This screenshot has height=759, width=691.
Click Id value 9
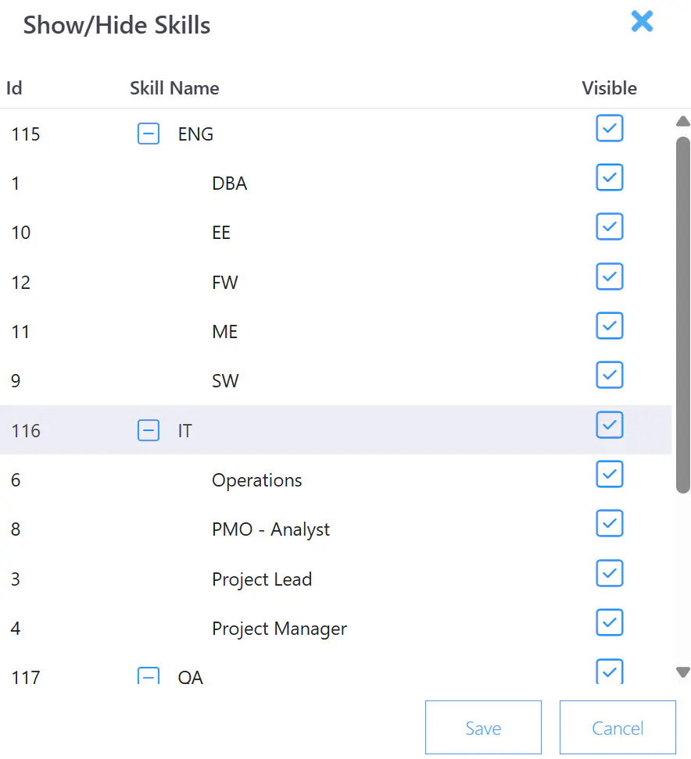coord(16,381)
